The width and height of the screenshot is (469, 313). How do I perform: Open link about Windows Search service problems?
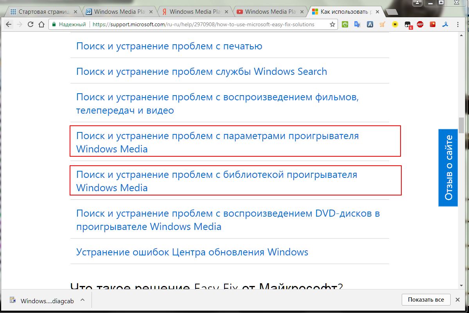[x=201, y=72]
